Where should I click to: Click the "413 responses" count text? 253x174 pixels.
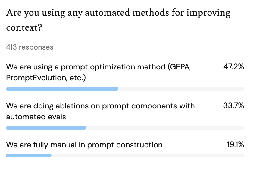coord(30,47)
